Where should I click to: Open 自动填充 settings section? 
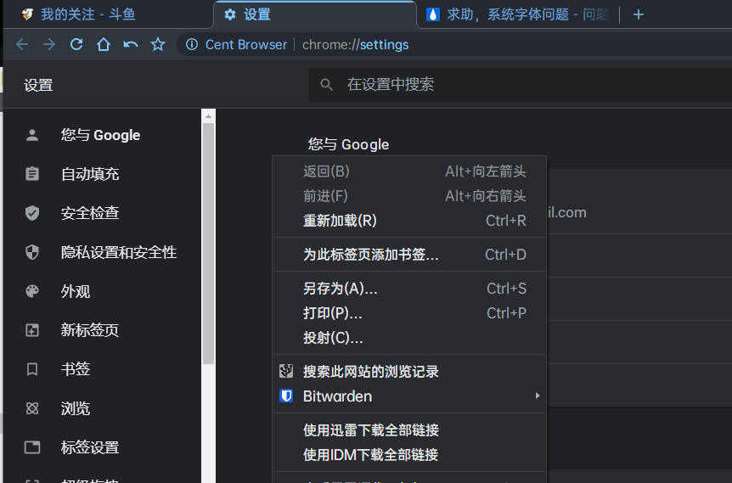pos(90,174)
